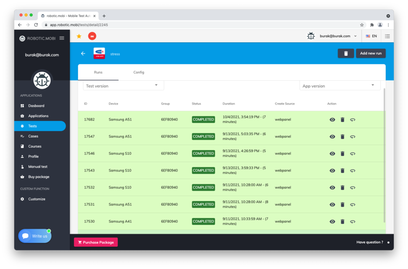Click the Add new run button
Image resolution: width=408 pixels, height=269 pixels.
370,53
